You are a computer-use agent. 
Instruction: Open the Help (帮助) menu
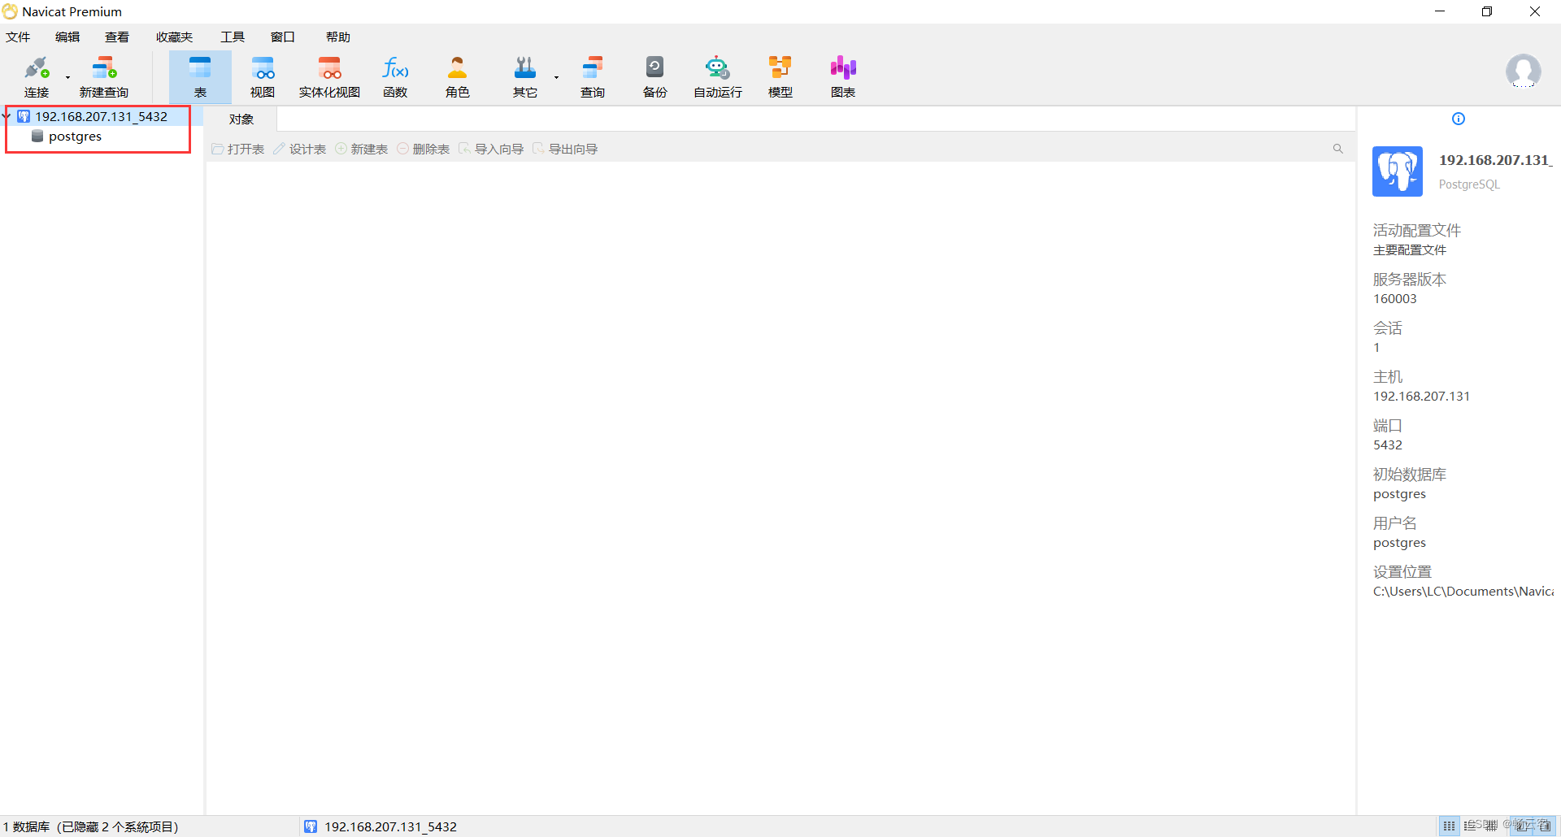tap(338, 37)
